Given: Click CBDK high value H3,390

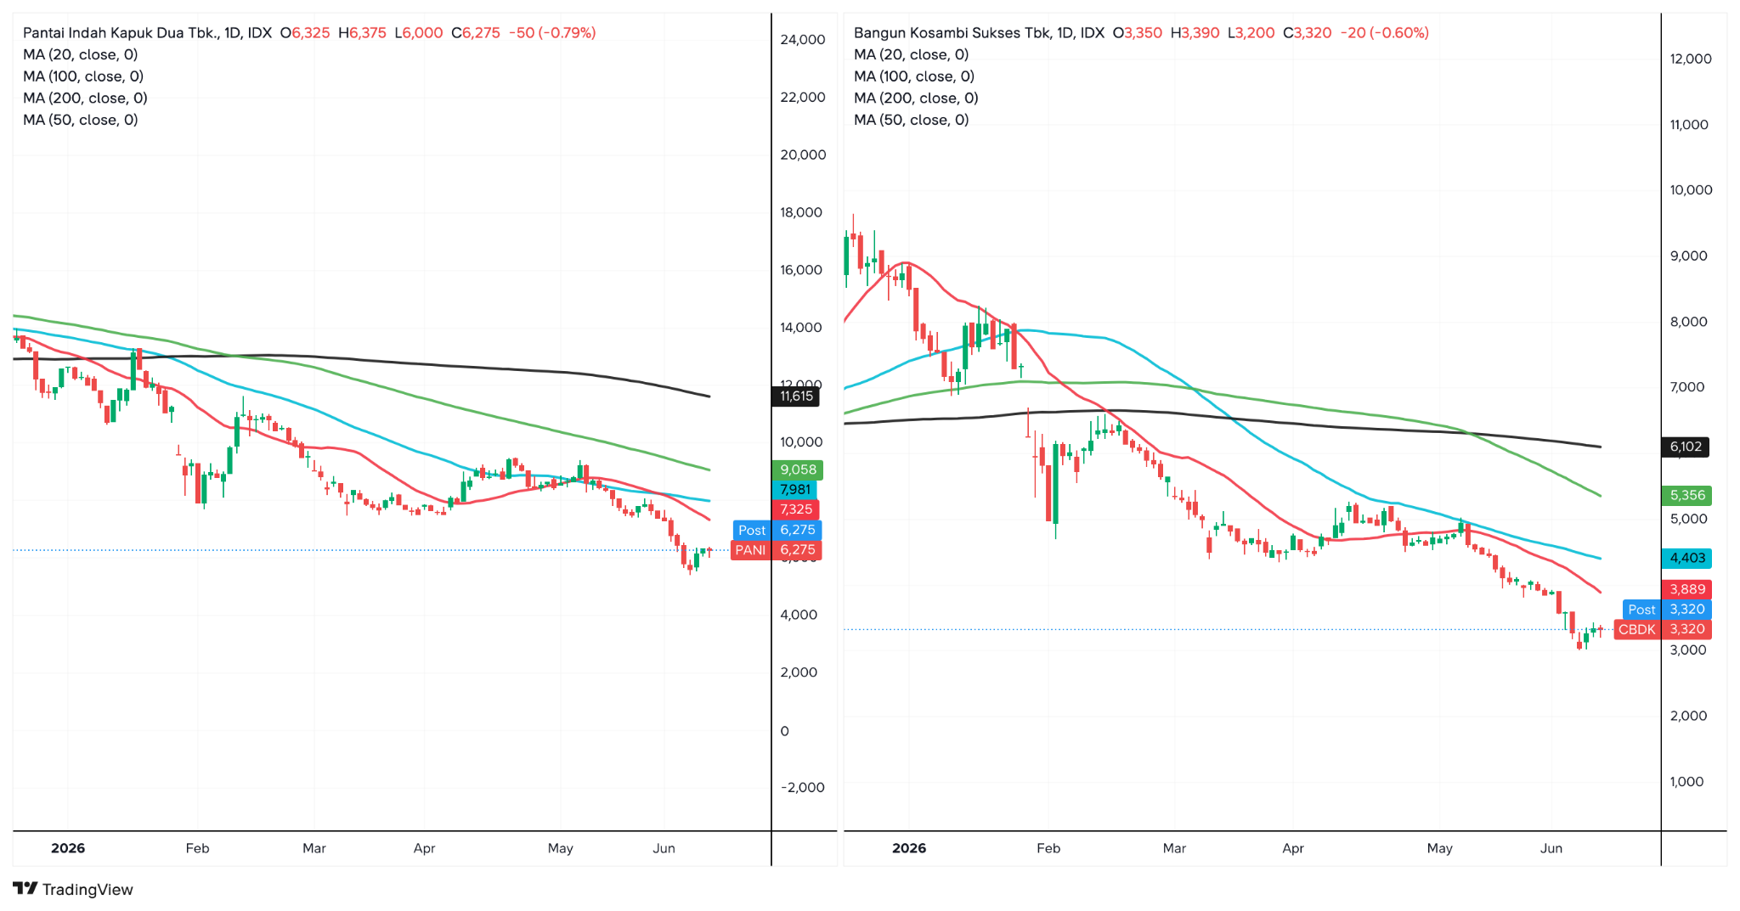Looking at the screenshot, I should [x=1195, y=33].
